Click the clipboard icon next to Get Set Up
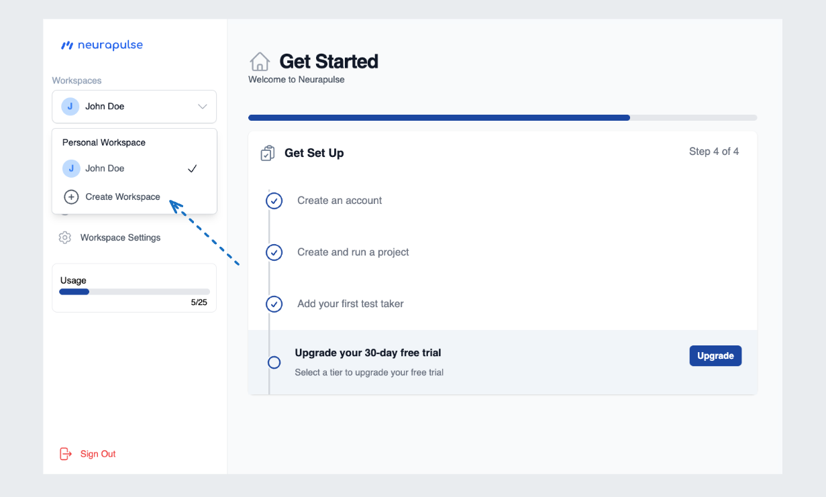826x497 pixels. pyautogui.click(x=267, y=152)
